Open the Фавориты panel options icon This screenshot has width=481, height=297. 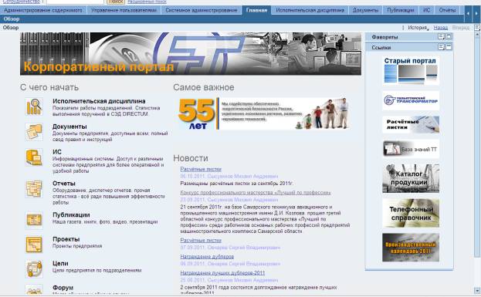pyautogui.click(x=441, y=36)
